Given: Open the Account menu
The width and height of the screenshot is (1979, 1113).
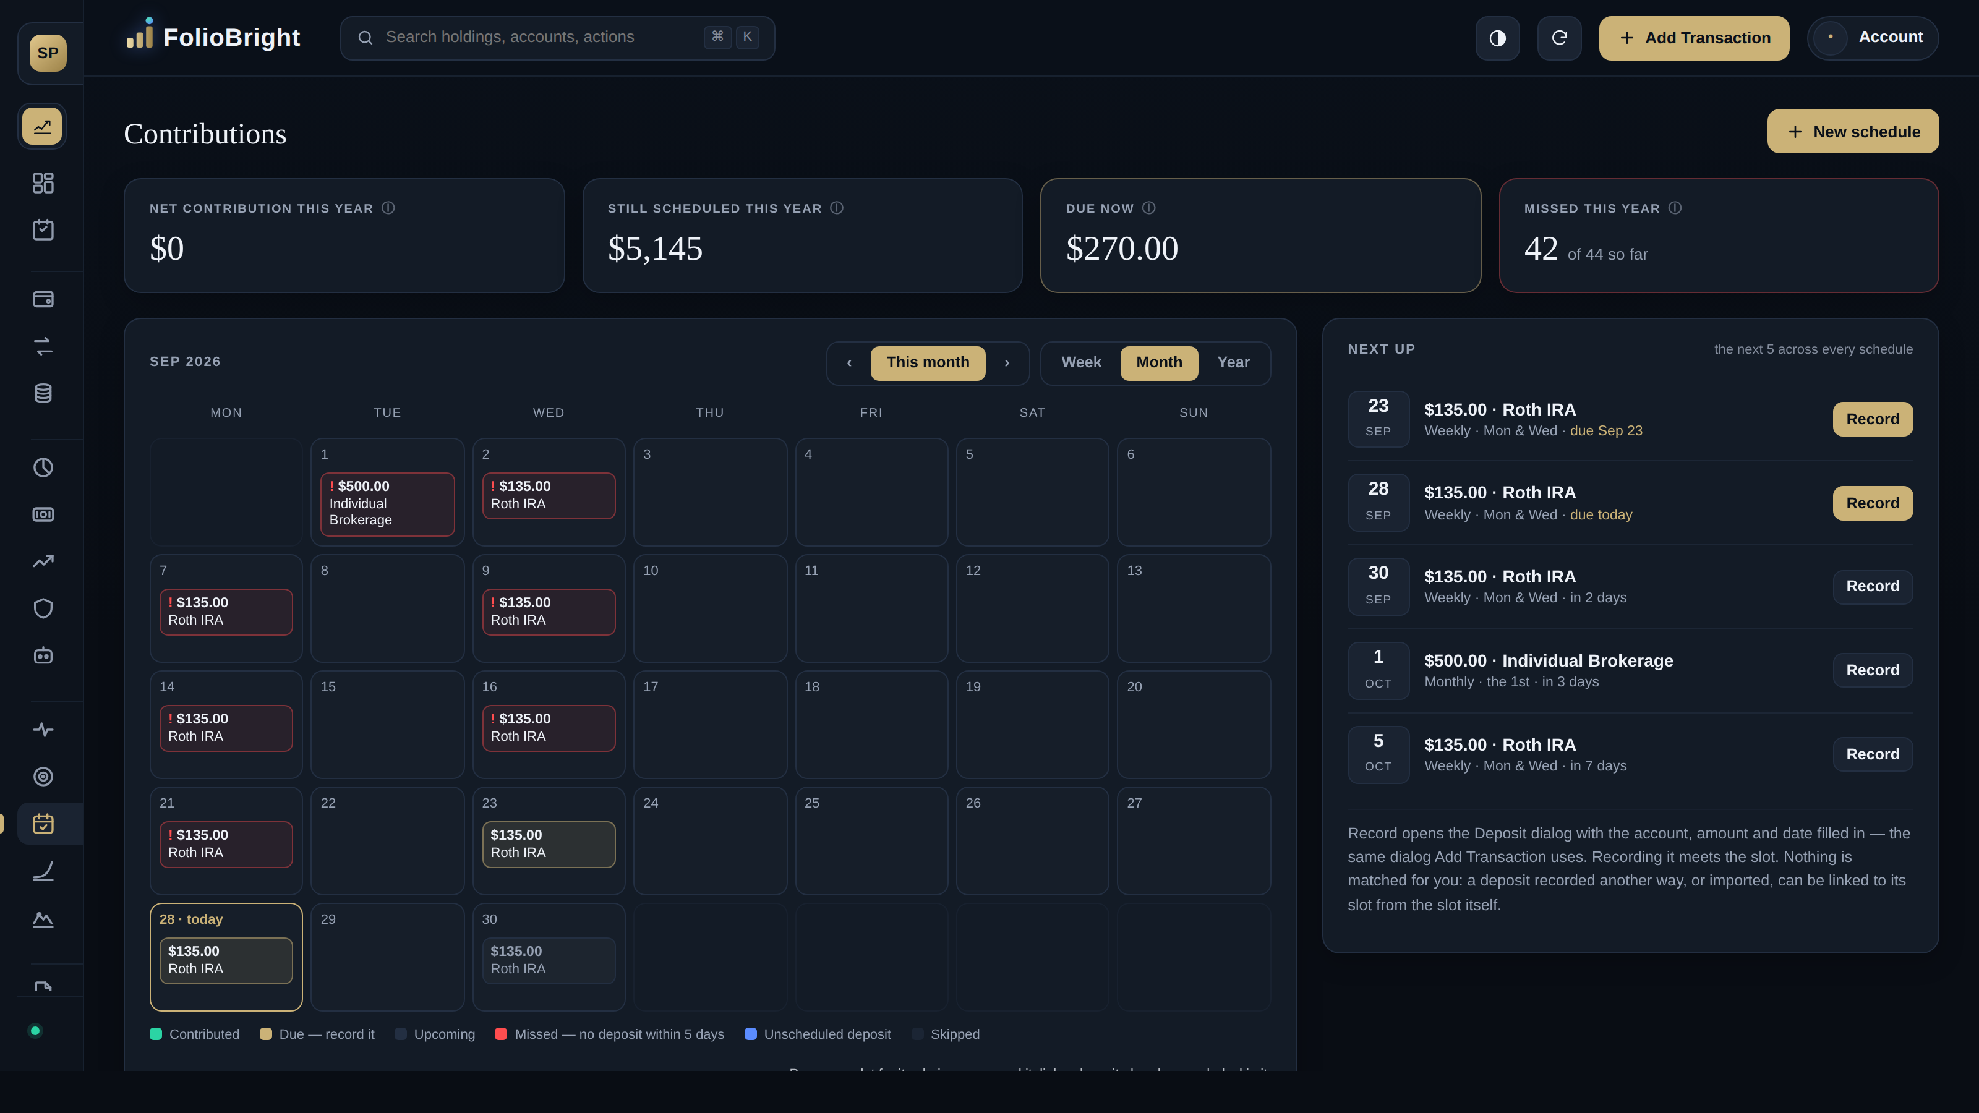Looking at the screenshot, I should click(x=1873, y=38).
